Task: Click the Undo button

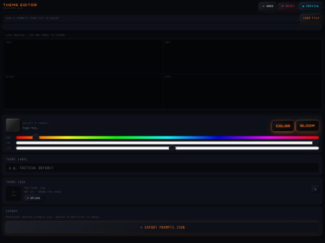Action: coord(268,6)
